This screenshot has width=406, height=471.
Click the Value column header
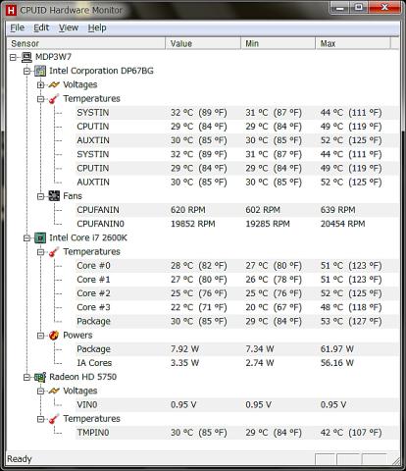(203, 43)
